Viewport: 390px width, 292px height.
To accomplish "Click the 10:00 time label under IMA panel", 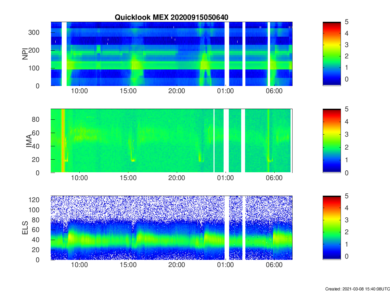I will click(79, 178).
